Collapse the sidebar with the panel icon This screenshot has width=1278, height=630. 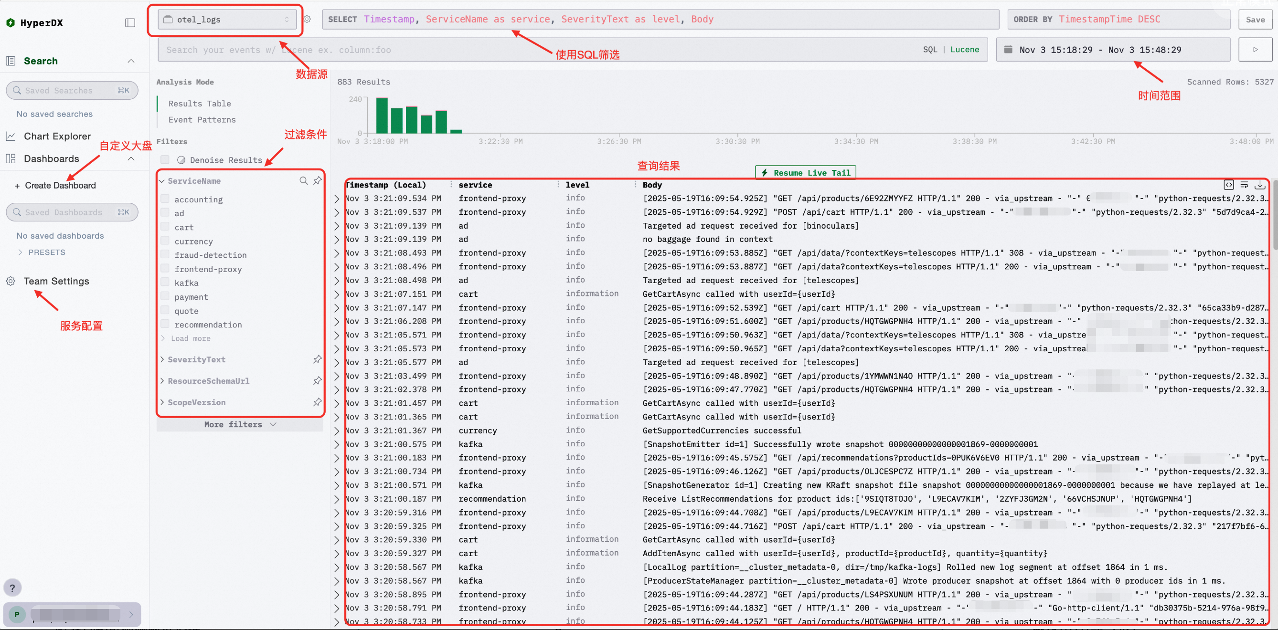[130, 23]
